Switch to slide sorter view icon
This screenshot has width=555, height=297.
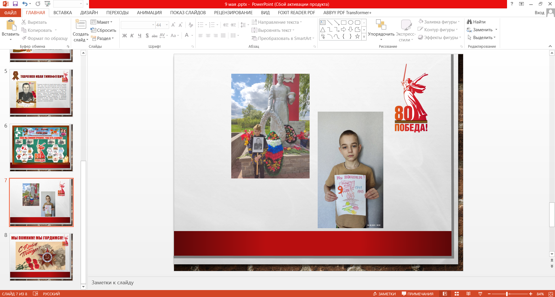(457, 294)
